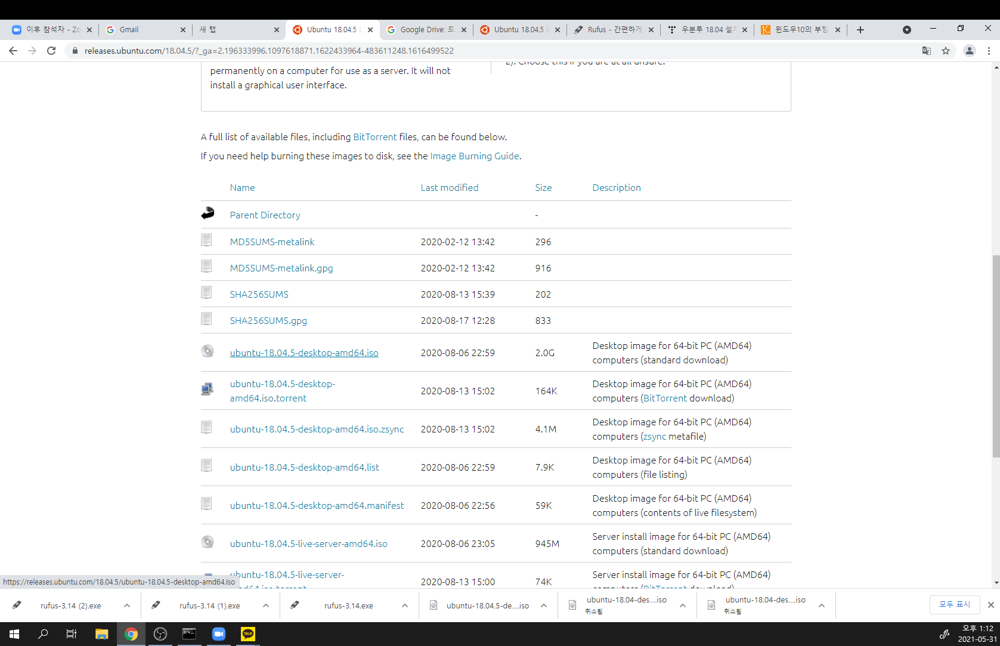Open the SHA256SUMS file link
Screen dimensions: 1000x646
pyautogui.click(x=259, y=295)
